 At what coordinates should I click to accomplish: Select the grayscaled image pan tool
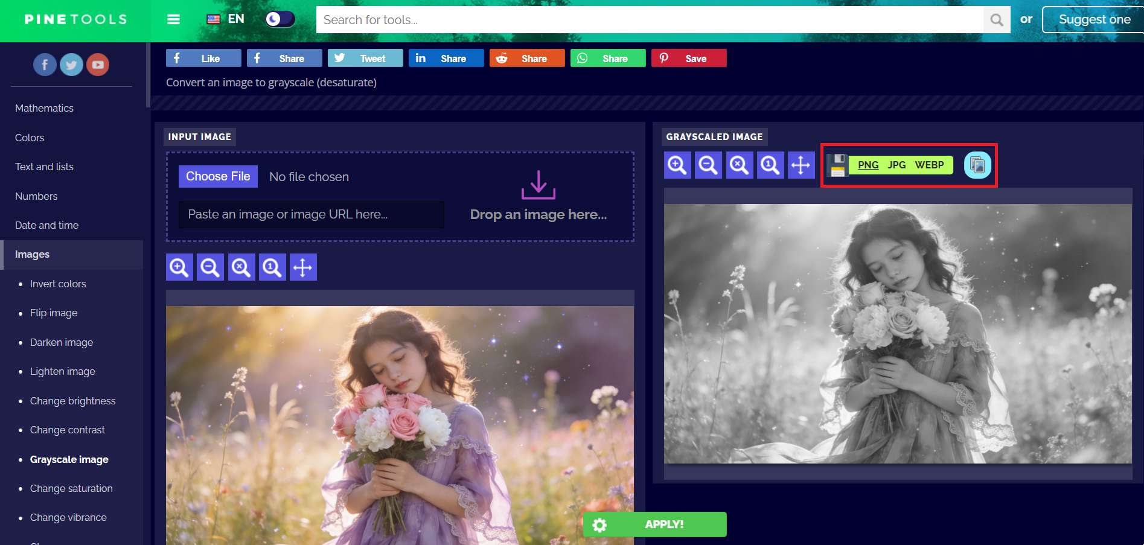click(x=801, y=165)
